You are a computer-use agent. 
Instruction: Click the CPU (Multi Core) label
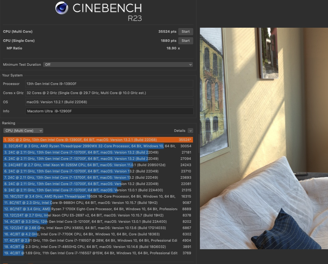[x=18, y=31]
